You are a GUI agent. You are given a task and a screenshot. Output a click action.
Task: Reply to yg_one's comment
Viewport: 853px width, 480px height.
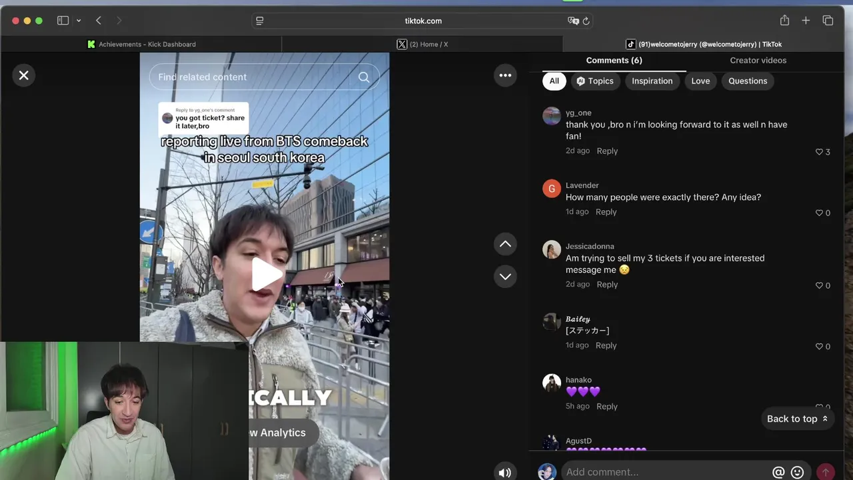pyautogui.click(x=607, y=151)
